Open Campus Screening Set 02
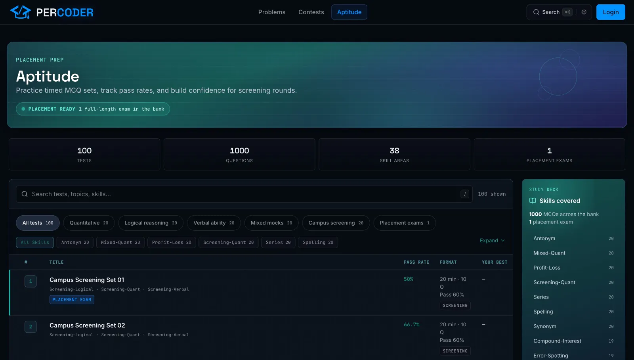 87,326
